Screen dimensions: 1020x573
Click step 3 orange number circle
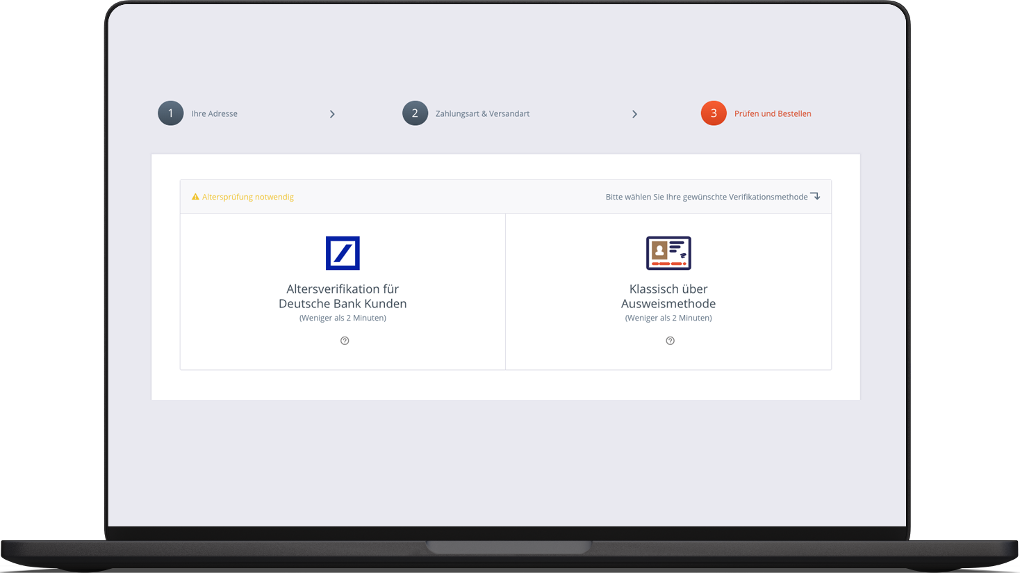(x=714, y=113)
